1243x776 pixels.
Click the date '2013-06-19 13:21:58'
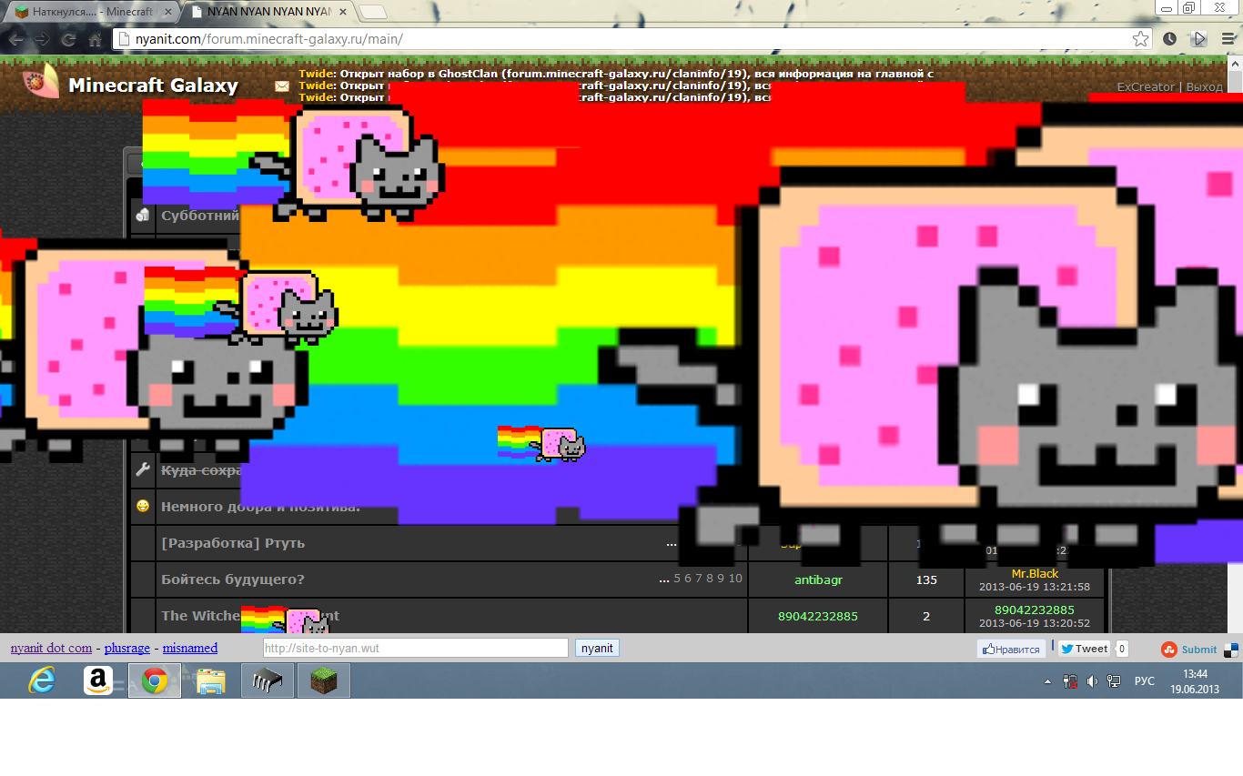(x=1035, y=587)
